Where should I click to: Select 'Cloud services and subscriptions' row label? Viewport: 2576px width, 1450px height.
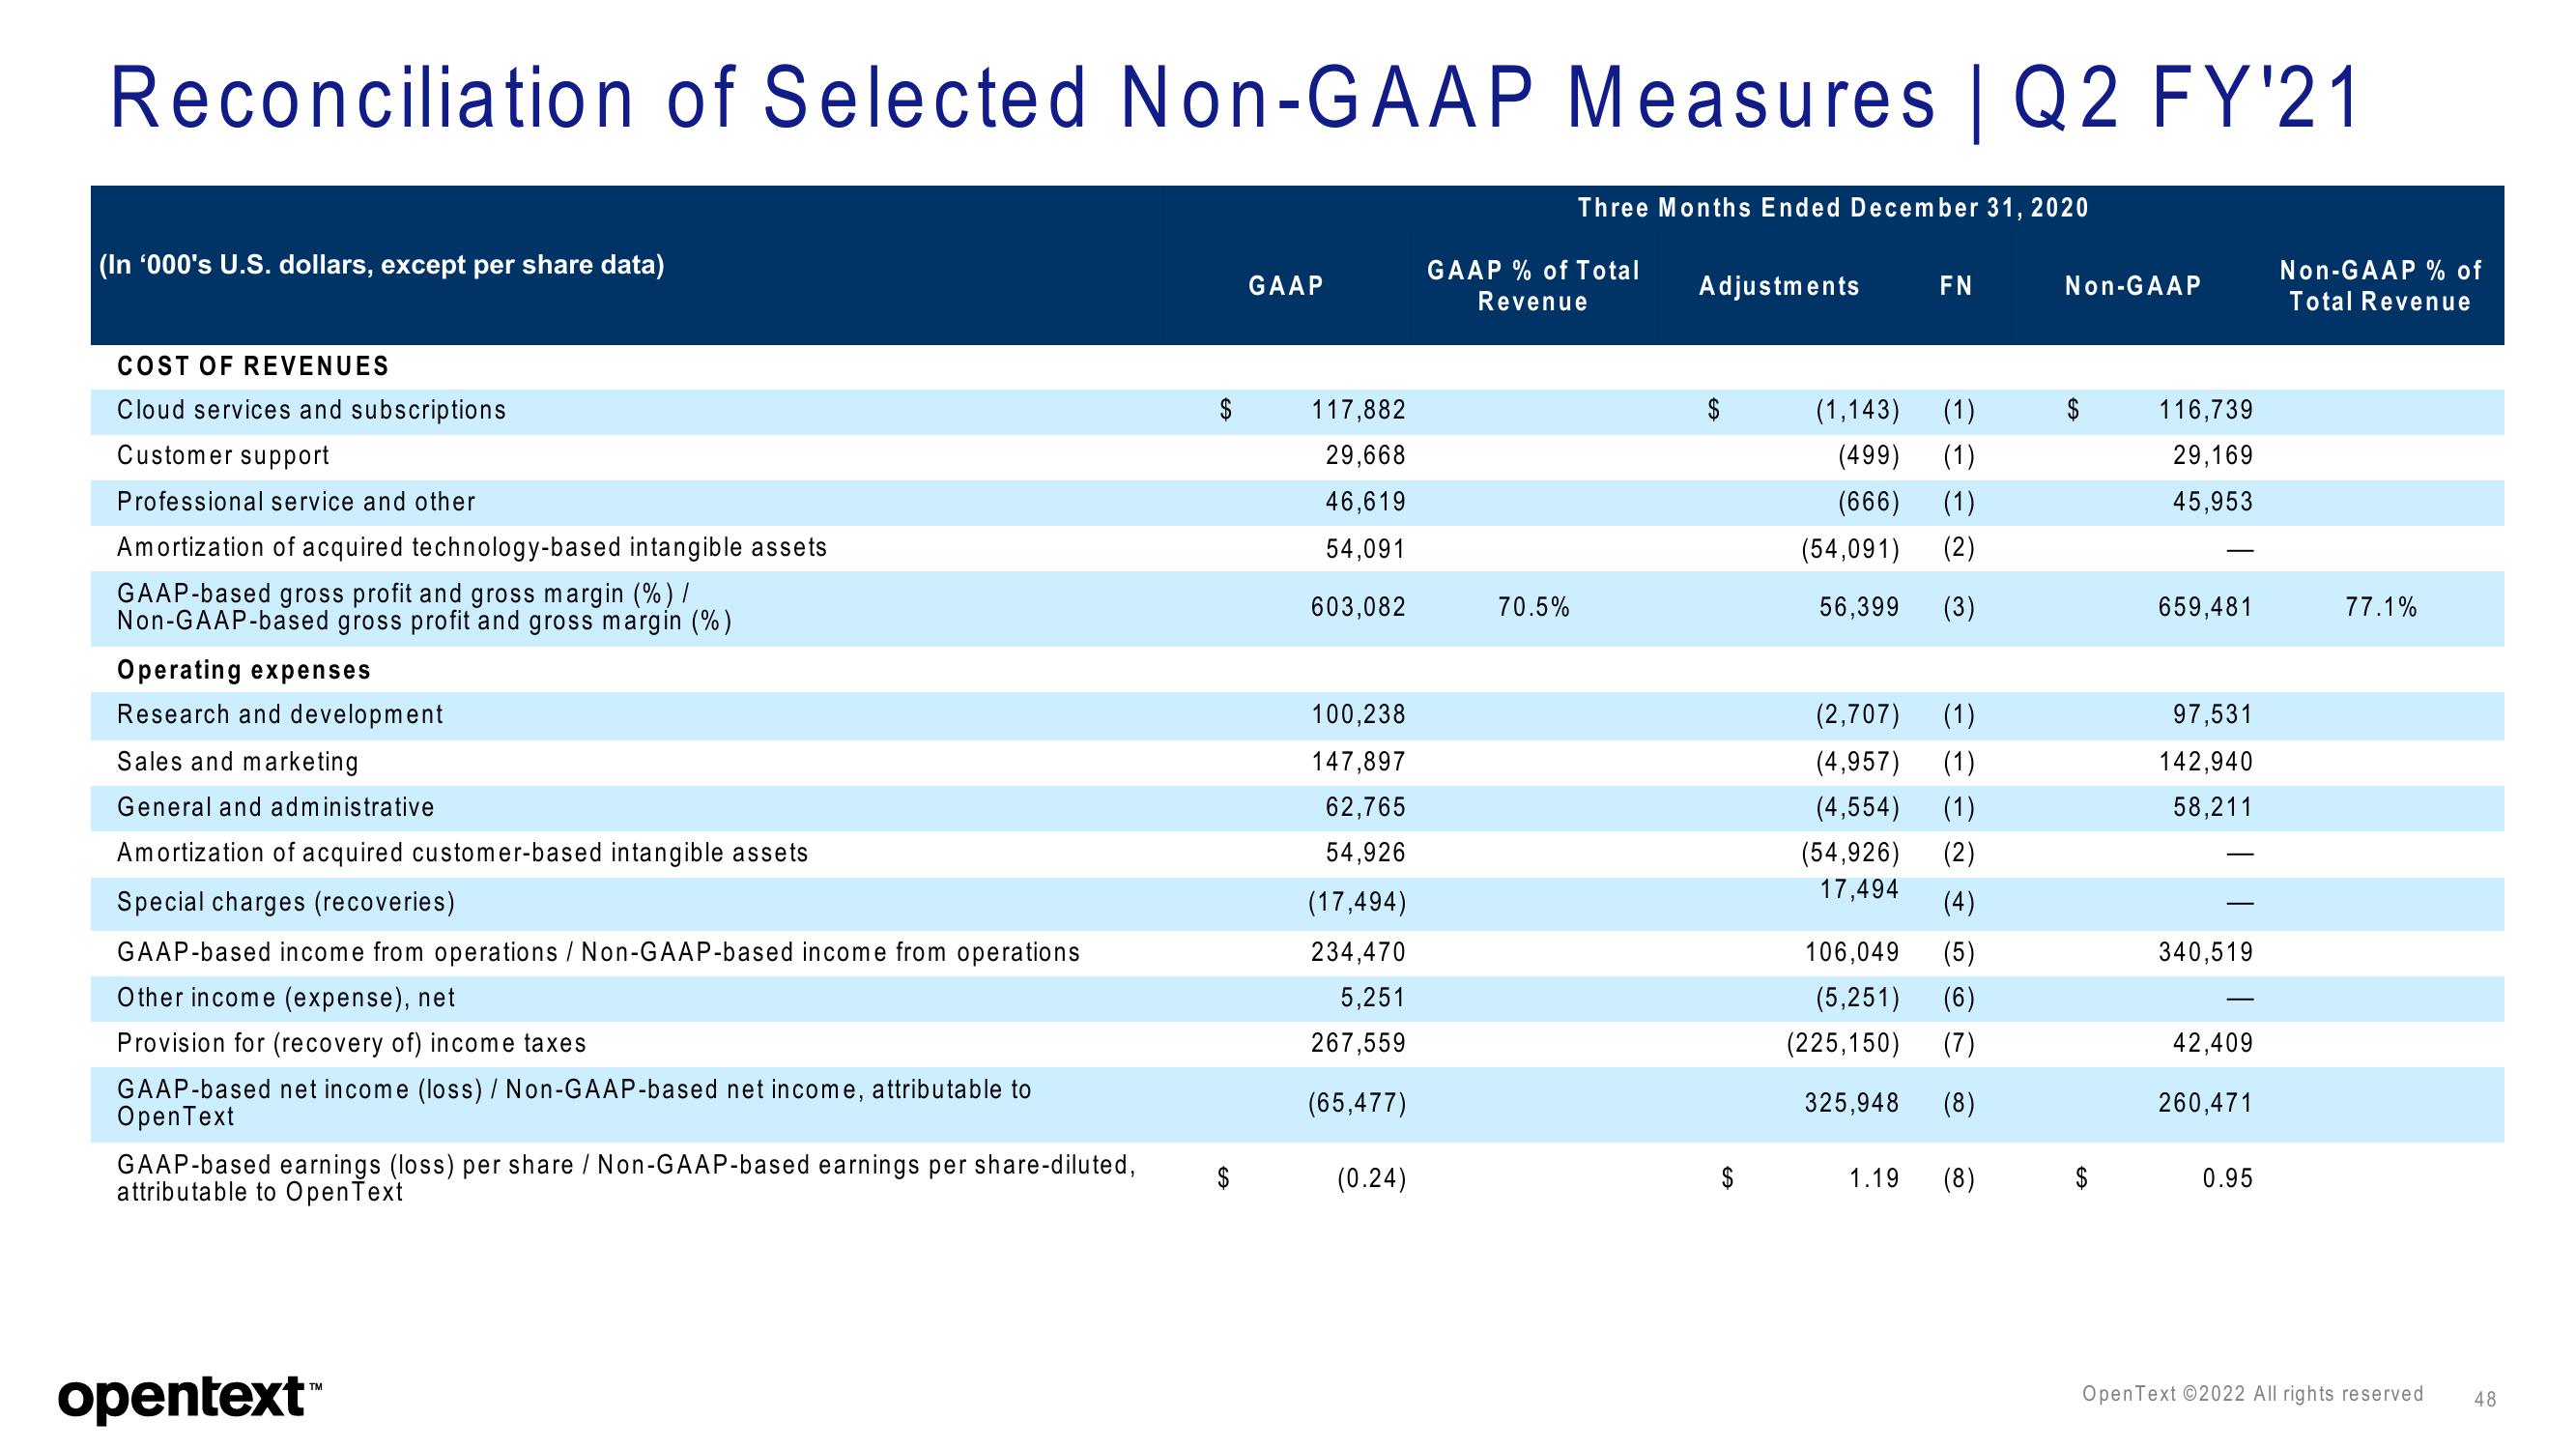[311, 410]
